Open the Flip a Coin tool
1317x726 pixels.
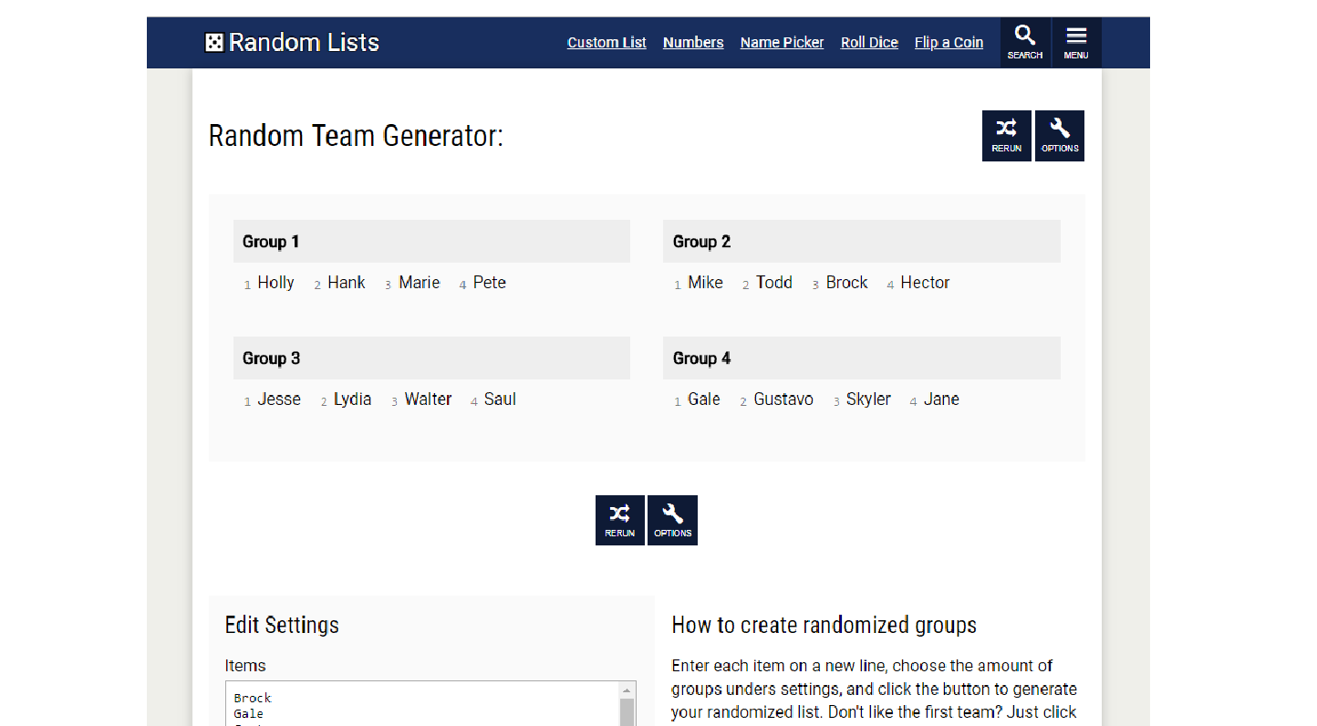click(949, 42)
